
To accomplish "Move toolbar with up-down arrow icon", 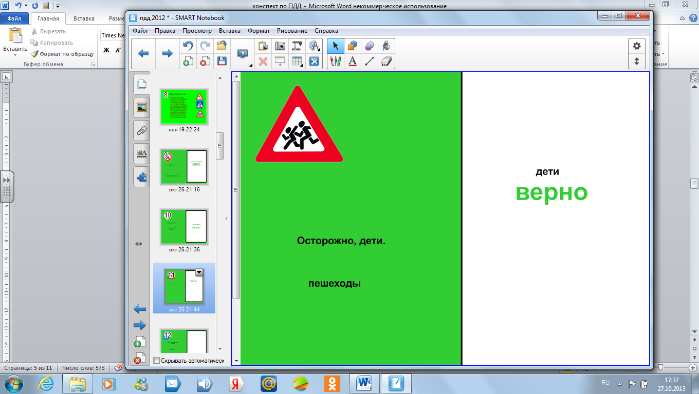I will click(x=637, y=61).
